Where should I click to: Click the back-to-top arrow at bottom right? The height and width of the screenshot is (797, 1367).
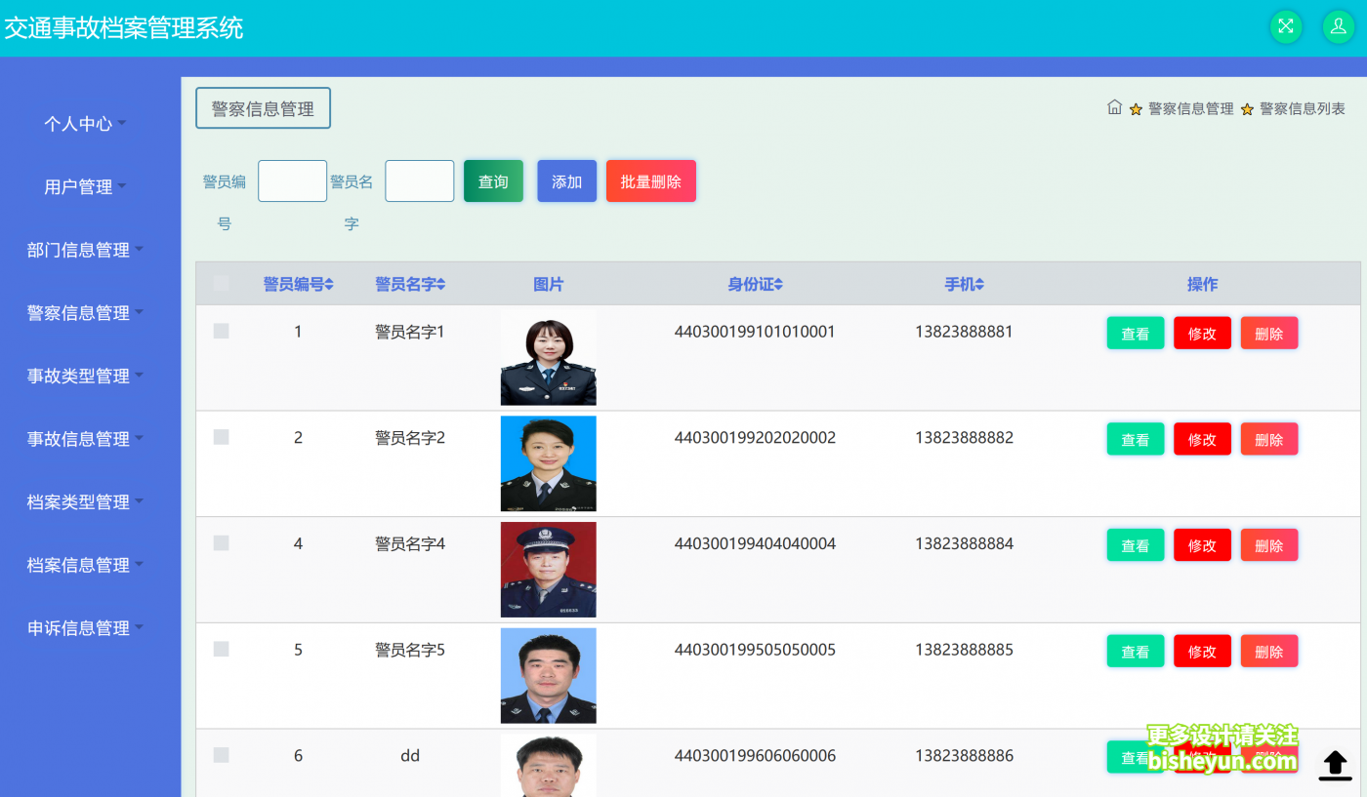(x=1335, y=766)
